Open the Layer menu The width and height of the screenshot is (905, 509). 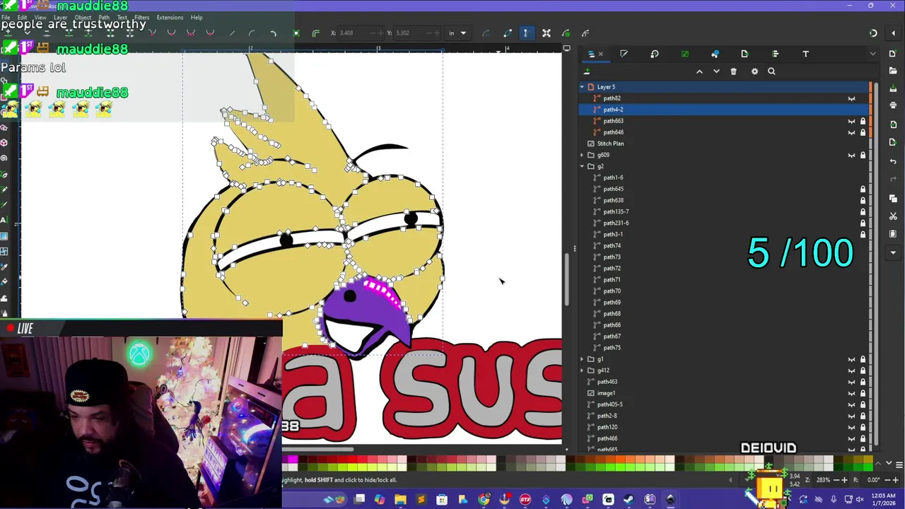(x=60, y=18)
